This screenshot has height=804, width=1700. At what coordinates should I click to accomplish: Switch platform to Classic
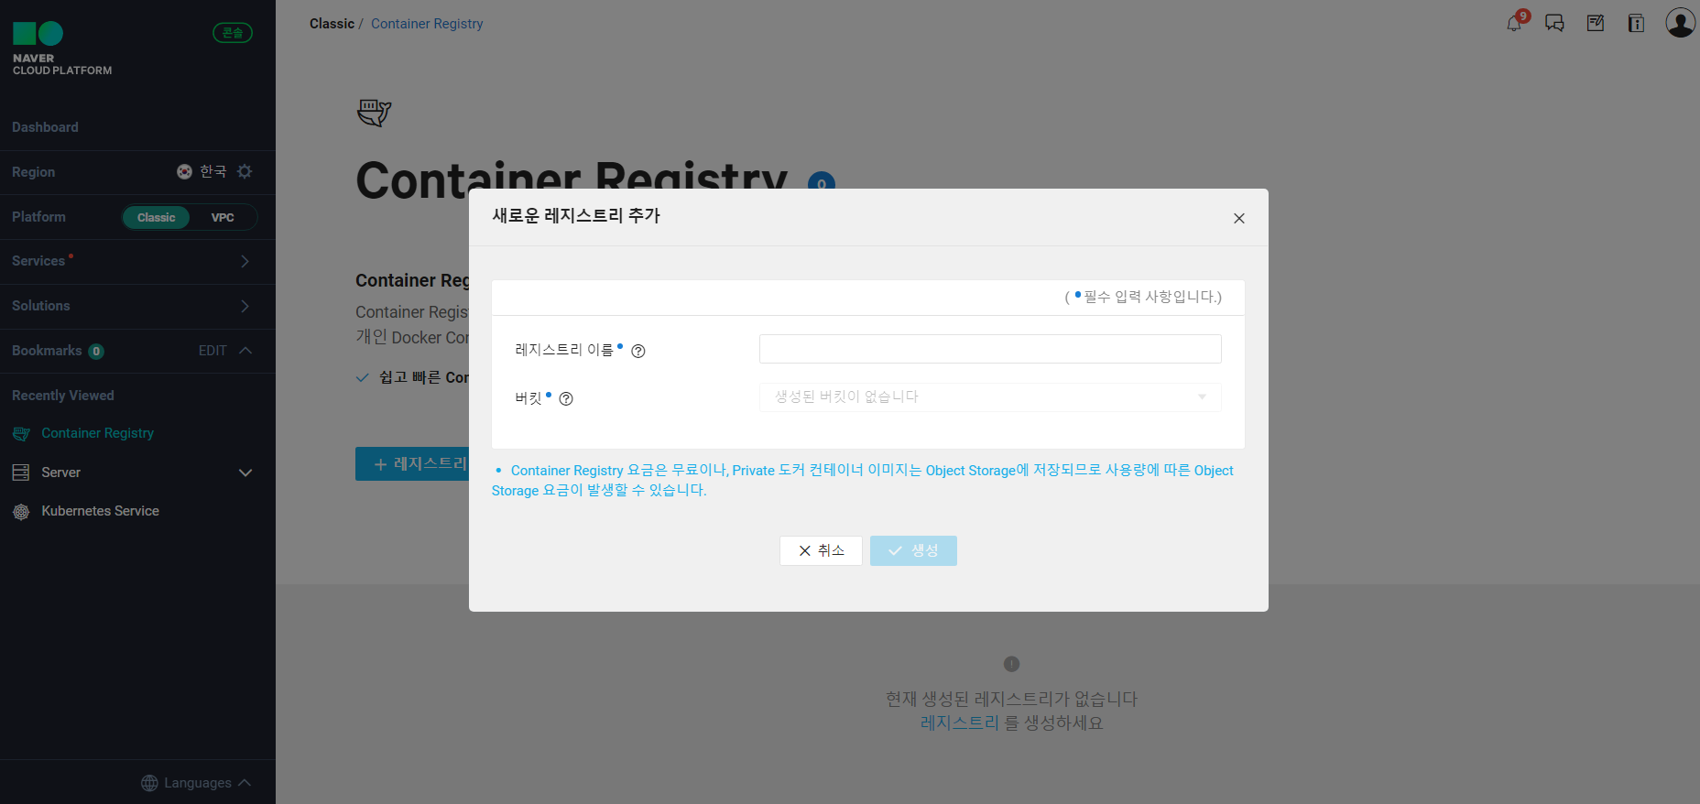pyautogui.click(x=156, y=217)
